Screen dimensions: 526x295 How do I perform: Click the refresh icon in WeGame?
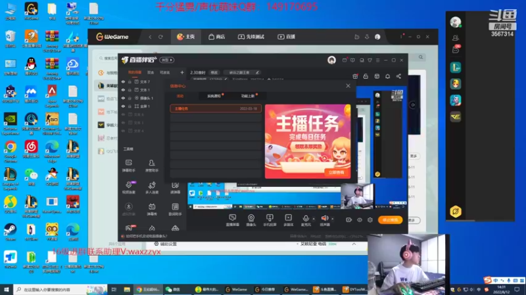pos(160,37)
